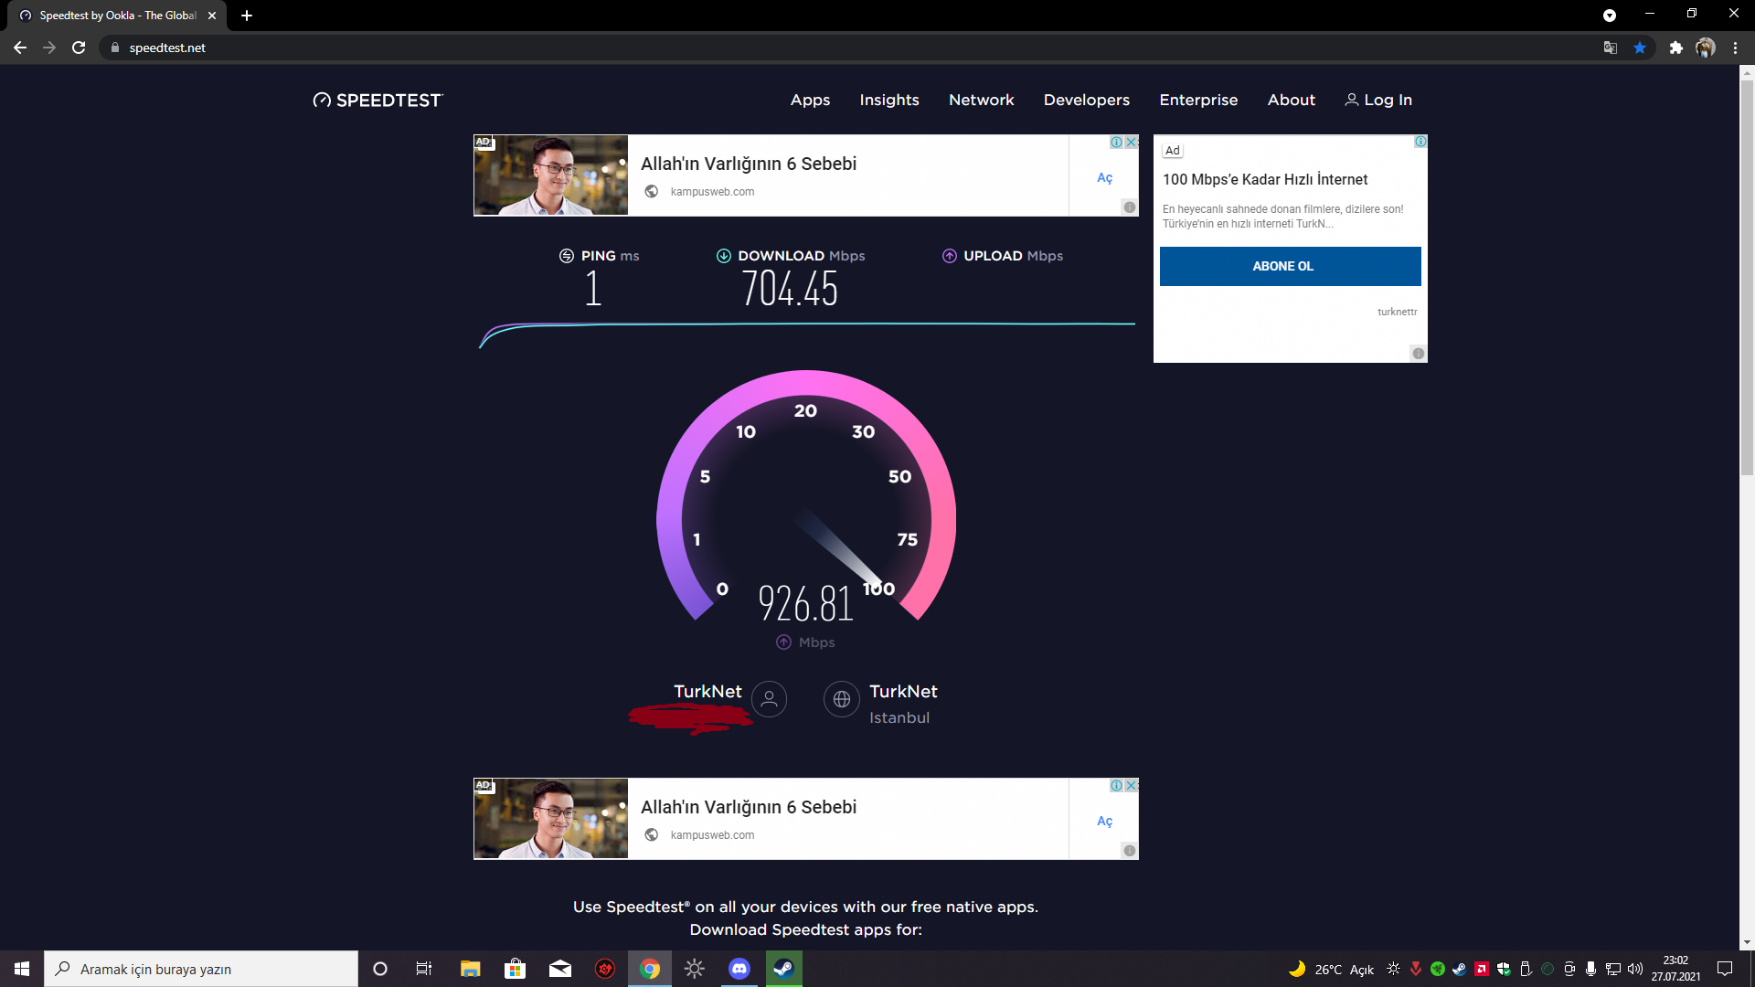The height and width of the screenshot is (987, 1755).
Task: Reload the speedtest.net page
Action: coord(79,48)
